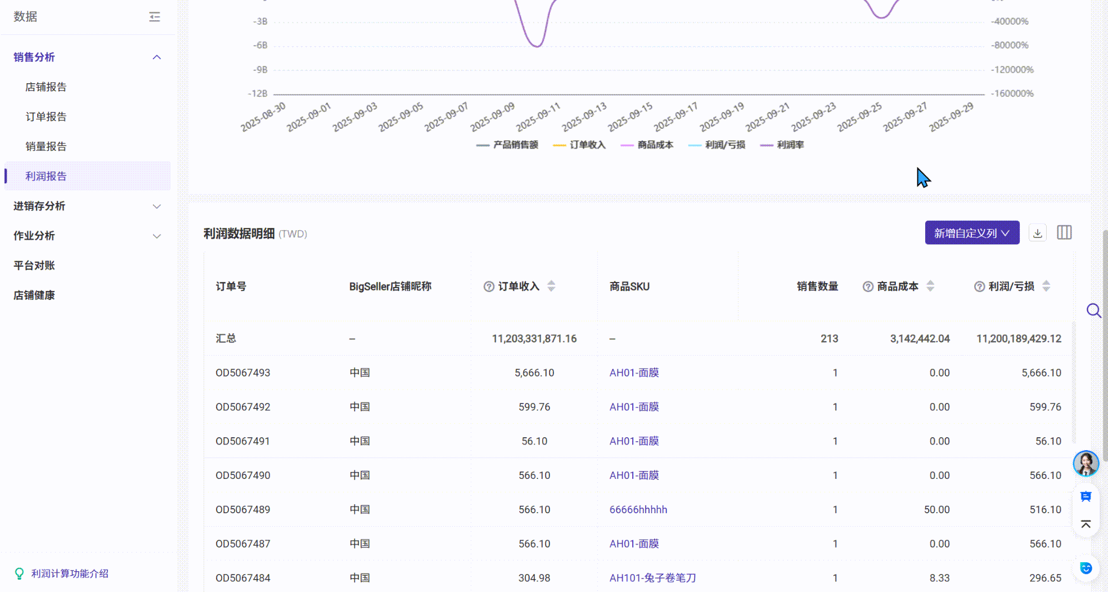Image resolution: width=1108 pixels, height=592 pixels.
Task: Open 店铺报告 in the sidebar
Action: [46, 87]
